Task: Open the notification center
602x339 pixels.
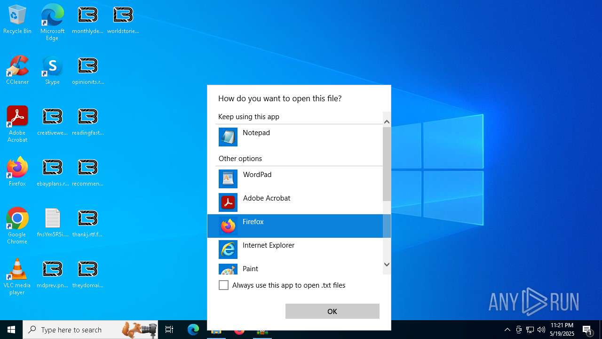Action: [x=587, y=330]
